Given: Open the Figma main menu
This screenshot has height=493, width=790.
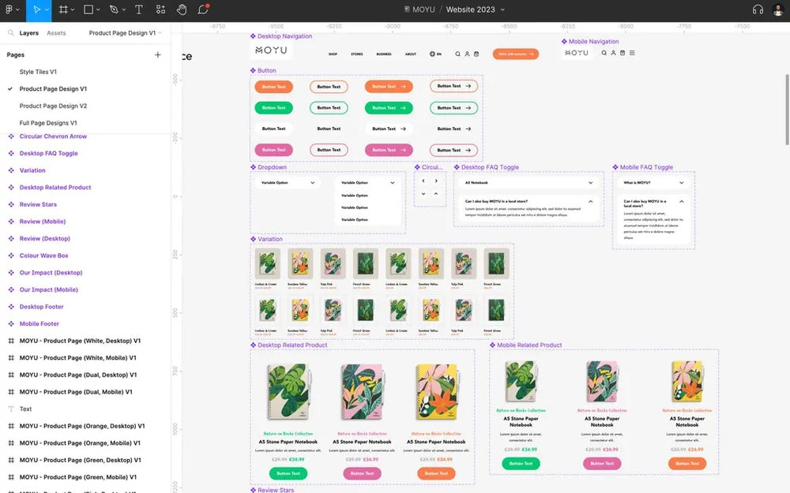Looking at the screenshot, I should point(10,9).
